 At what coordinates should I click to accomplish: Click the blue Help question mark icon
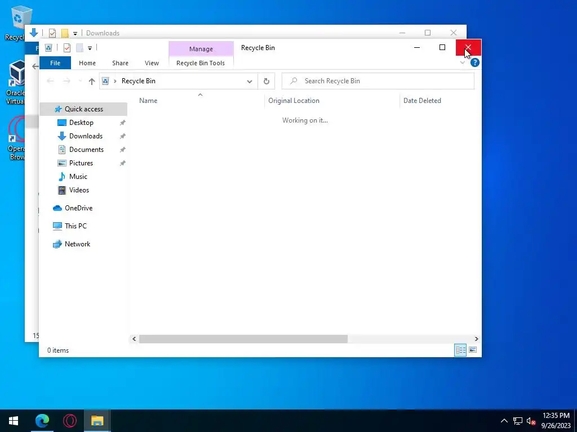tap(474, 63)
